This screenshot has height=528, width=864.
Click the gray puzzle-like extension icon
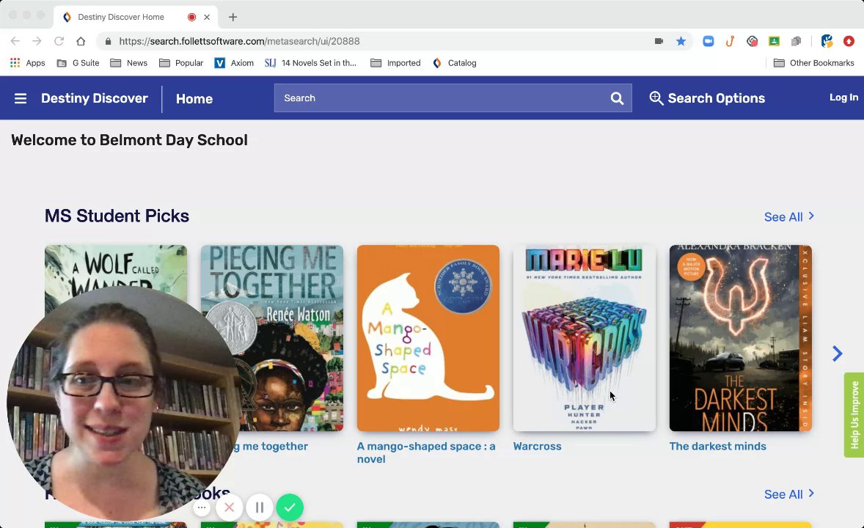point(796,41)
